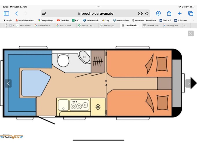
Task: Open the Google Maps bookmark
Action: click(x=46, y=20)
